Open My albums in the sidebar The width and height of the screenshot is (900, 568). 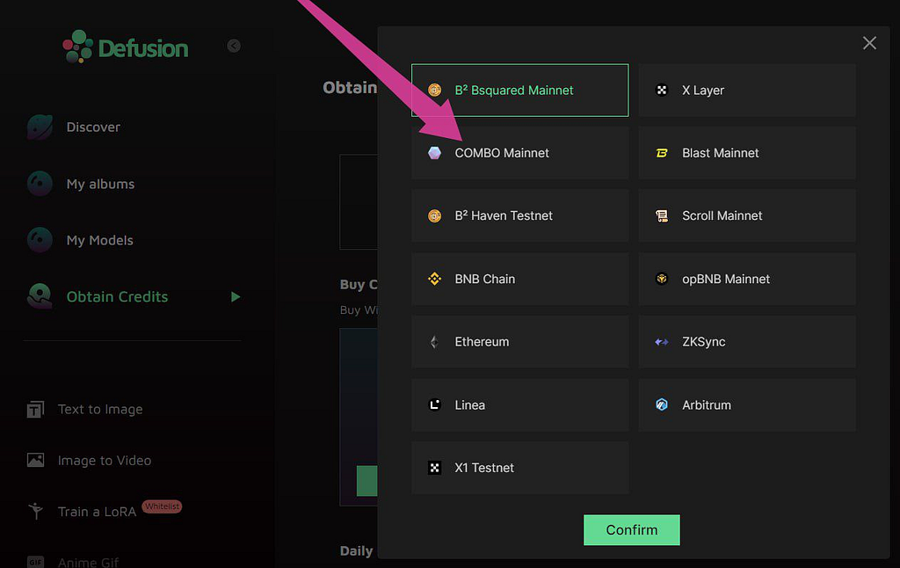click(100, 184)
